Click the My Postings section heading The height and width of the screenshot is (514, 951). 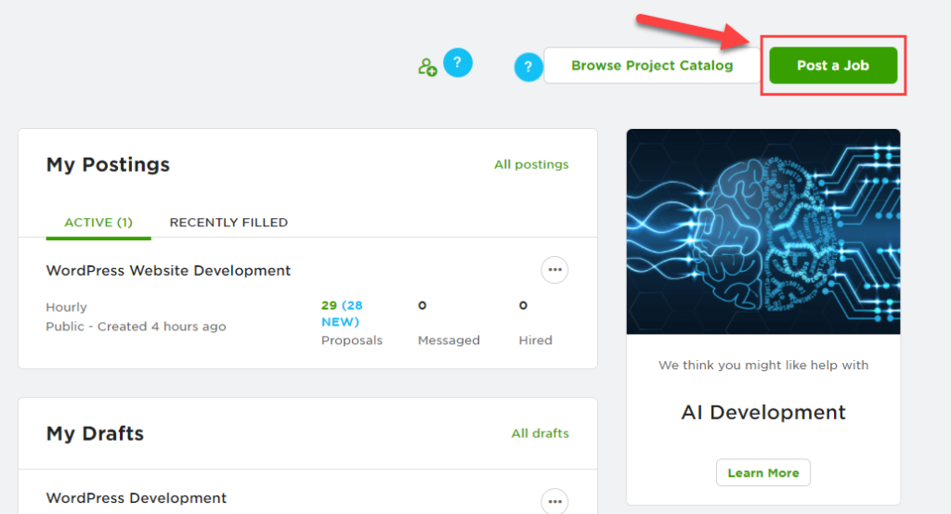tap(108, 165)
